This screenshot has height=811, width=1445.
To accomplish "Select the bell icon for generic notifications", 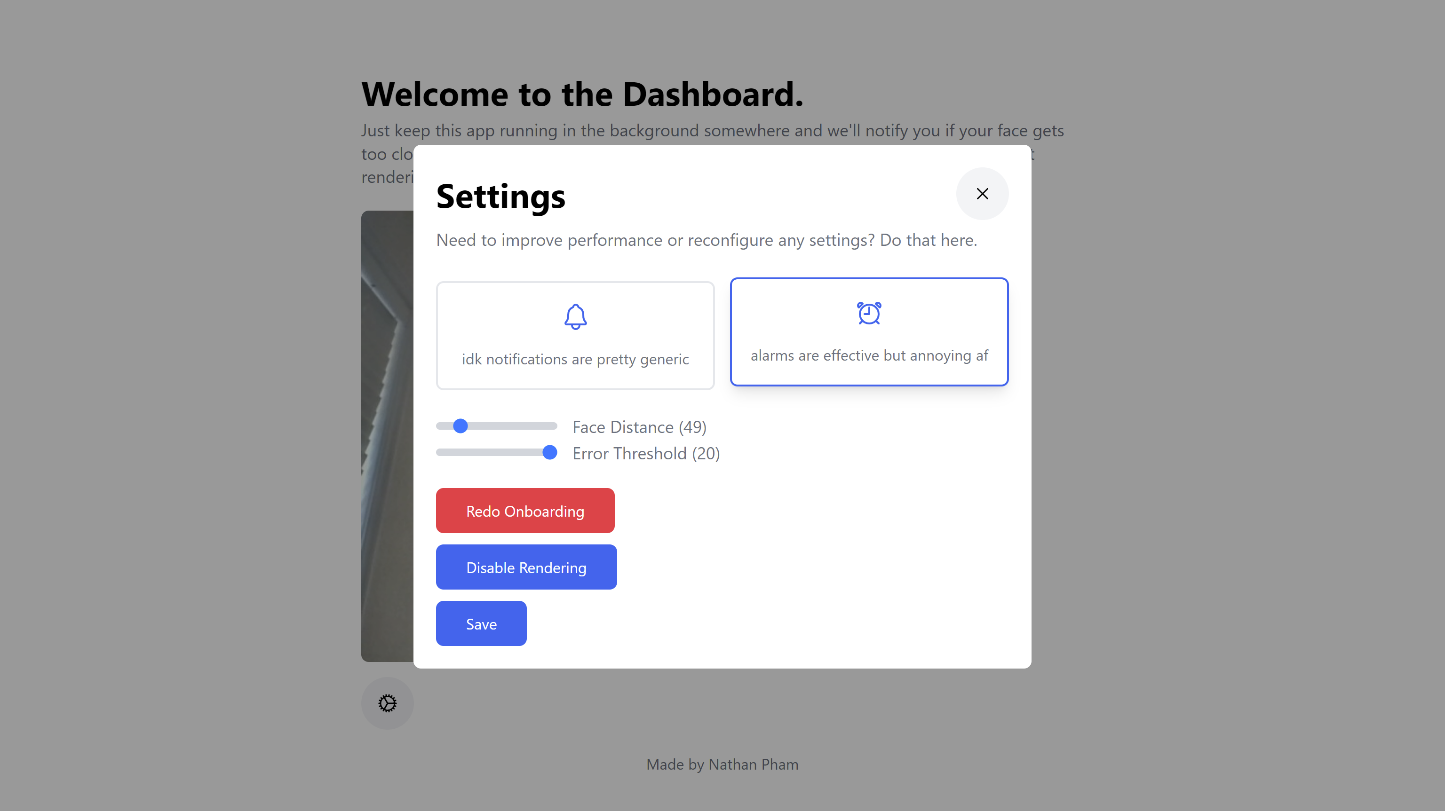I will (x=575, y=316).
